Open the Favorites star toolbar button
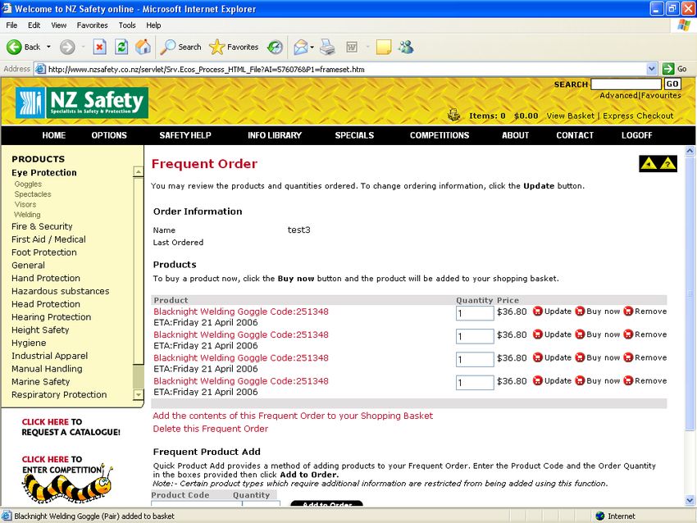Image resolution: width=697 pixels, height=523 pixels. [x=234, y=47]
